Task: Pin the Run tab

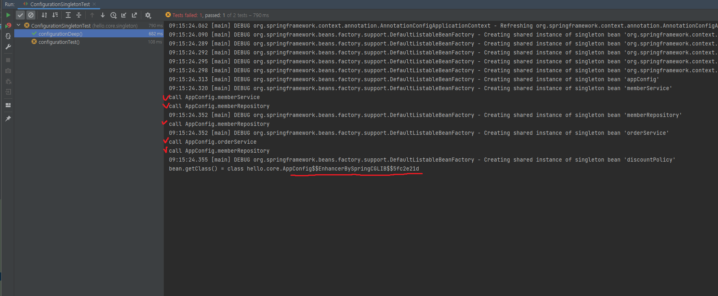Action: 8,119
